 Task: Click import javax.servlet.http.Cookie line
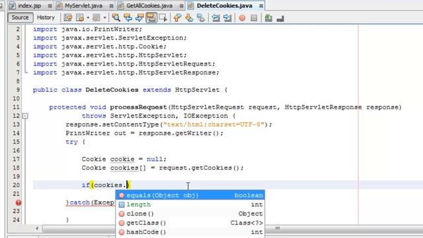100,47
